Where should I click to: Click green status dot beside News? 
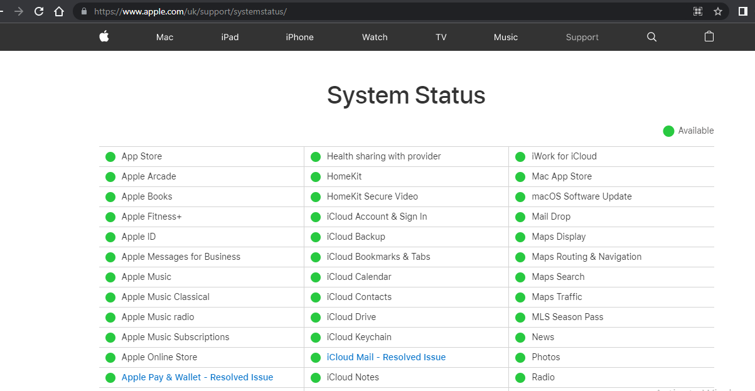(520, 338)
